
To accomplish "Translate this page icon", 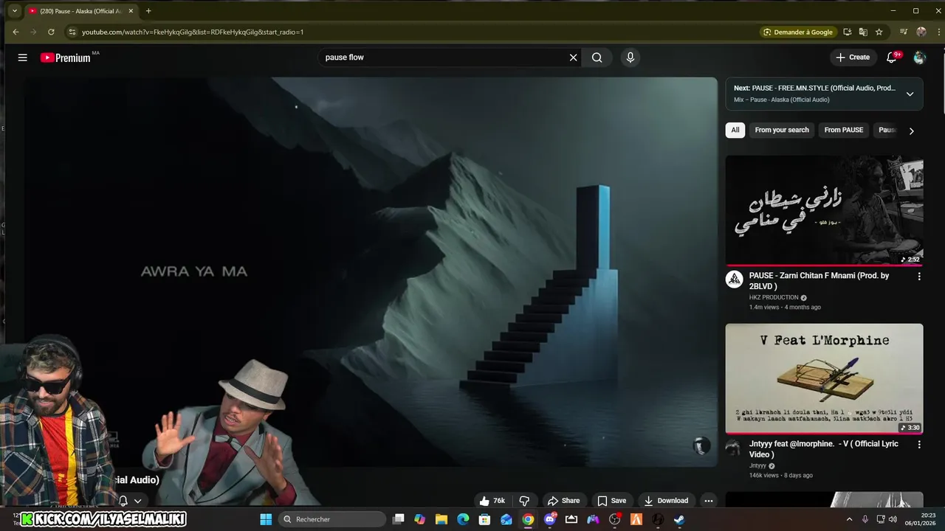I will (863, 32).
